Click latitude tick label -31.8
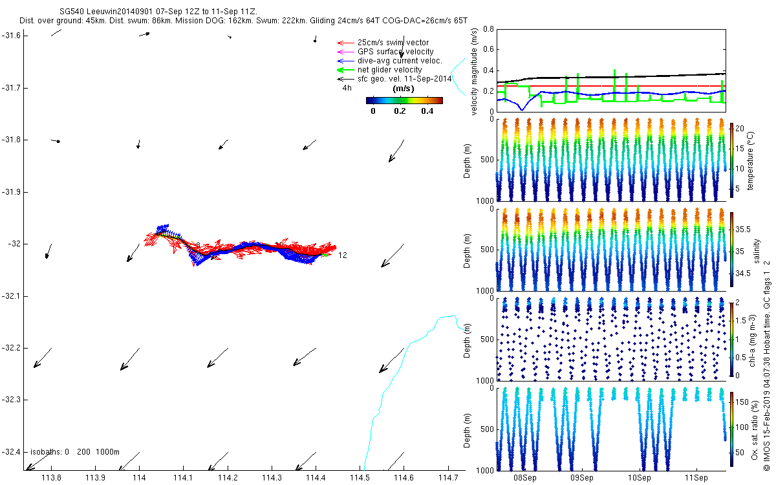Image resolution: width=776 pixels, height=485 pixels. click(x=12, y=140)
